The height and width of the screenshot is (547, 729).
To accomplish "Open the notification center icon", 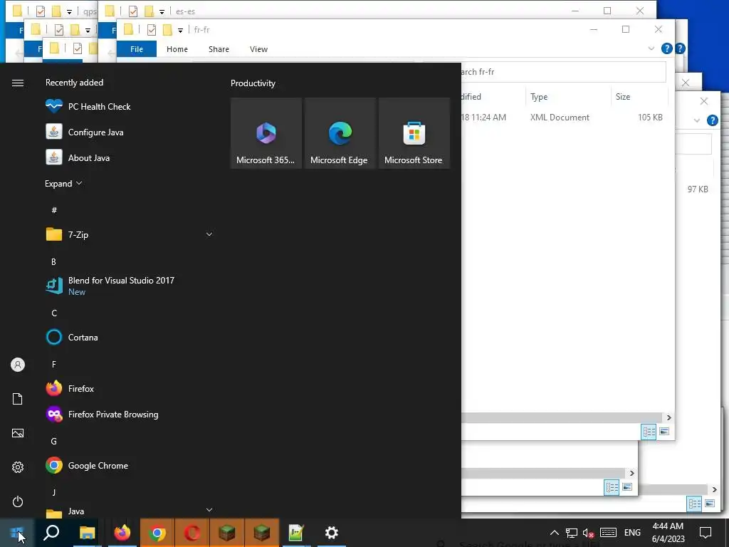I will coord(706,533).
